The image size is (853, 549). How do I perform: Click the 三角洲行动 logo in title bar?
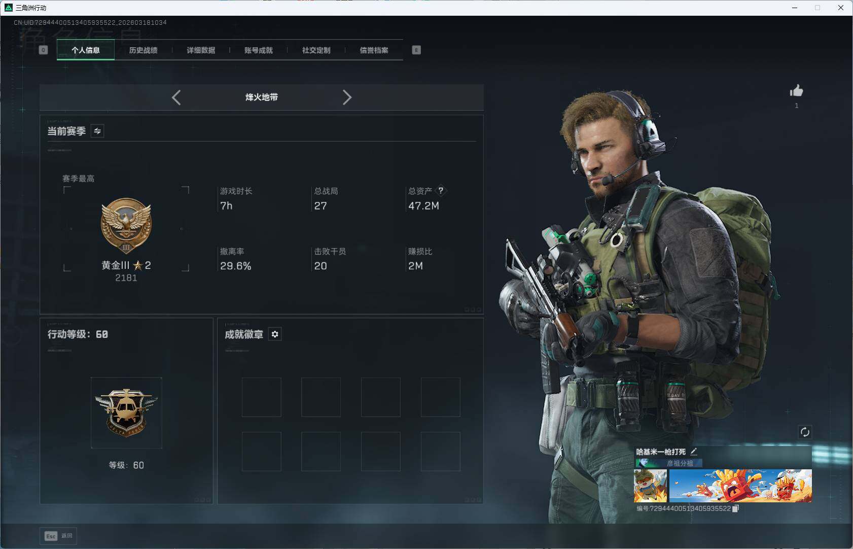(x=8, y=8)
